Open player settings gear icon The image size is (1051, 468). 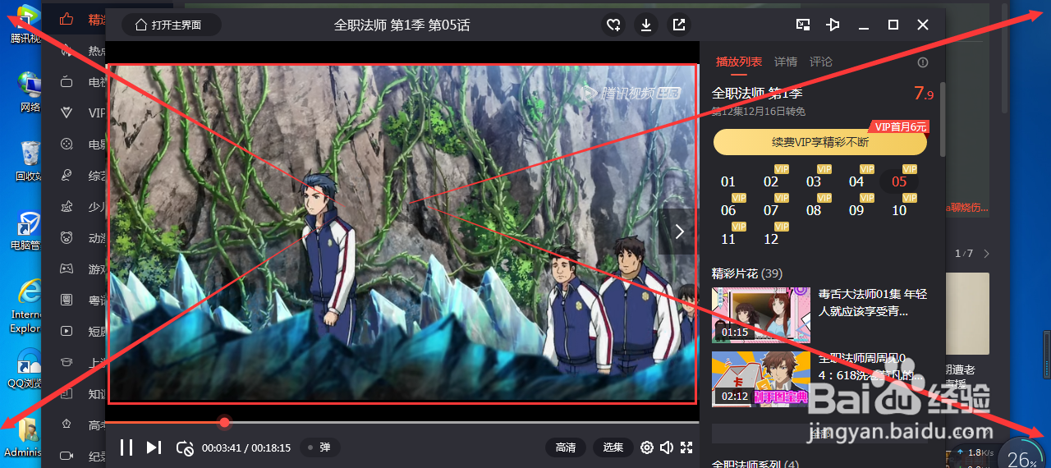647,447
